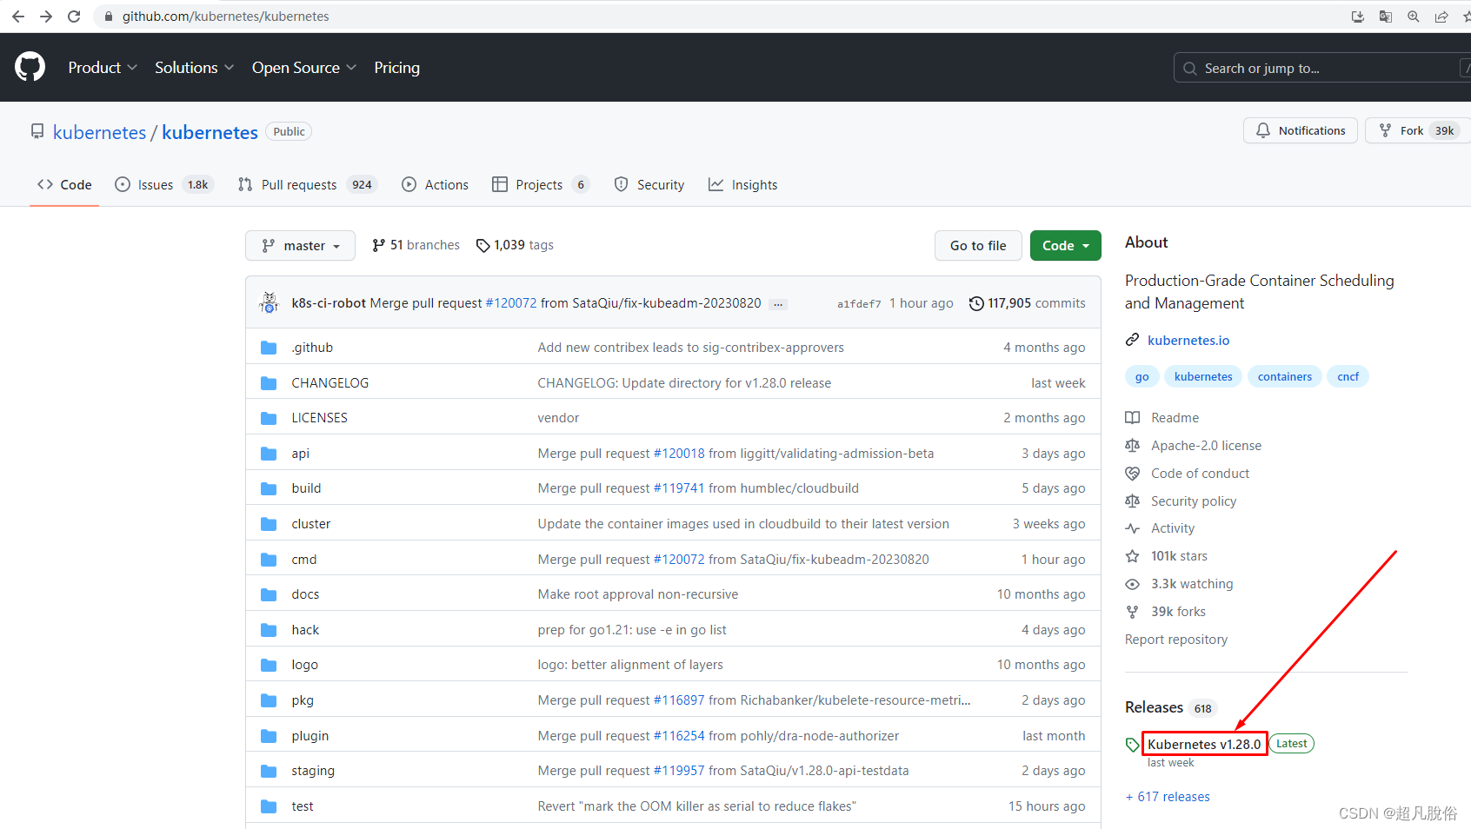Click the link icon beside kubernetes.io
The height and width of the screenshot is (829, 1471).
coord(1132,340)
